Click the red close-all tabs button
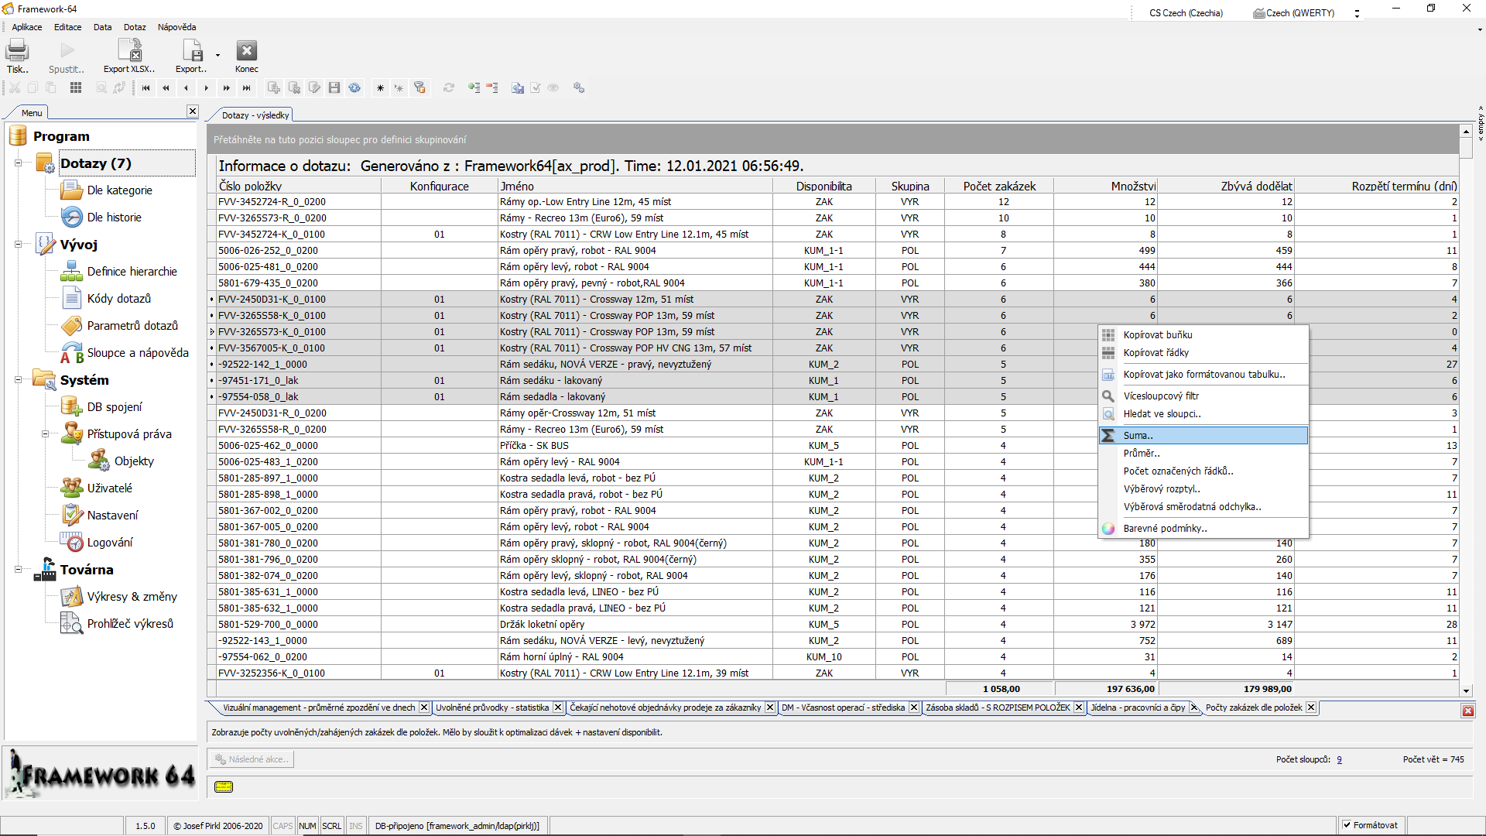 [1467, 711]
